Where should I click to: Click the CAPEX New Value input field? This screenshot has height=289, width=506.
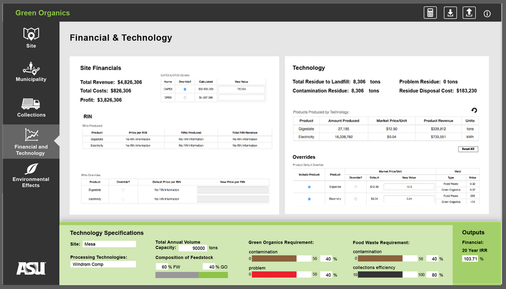pos(241,89)
